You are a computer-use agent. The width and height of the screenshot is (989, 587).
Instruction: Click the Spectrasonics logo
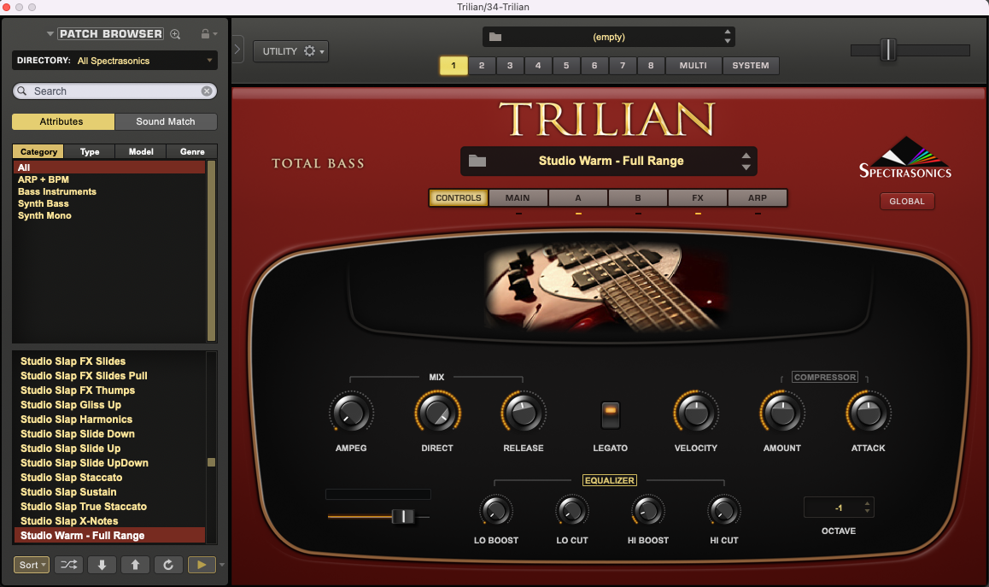click(x=905, y=158)
